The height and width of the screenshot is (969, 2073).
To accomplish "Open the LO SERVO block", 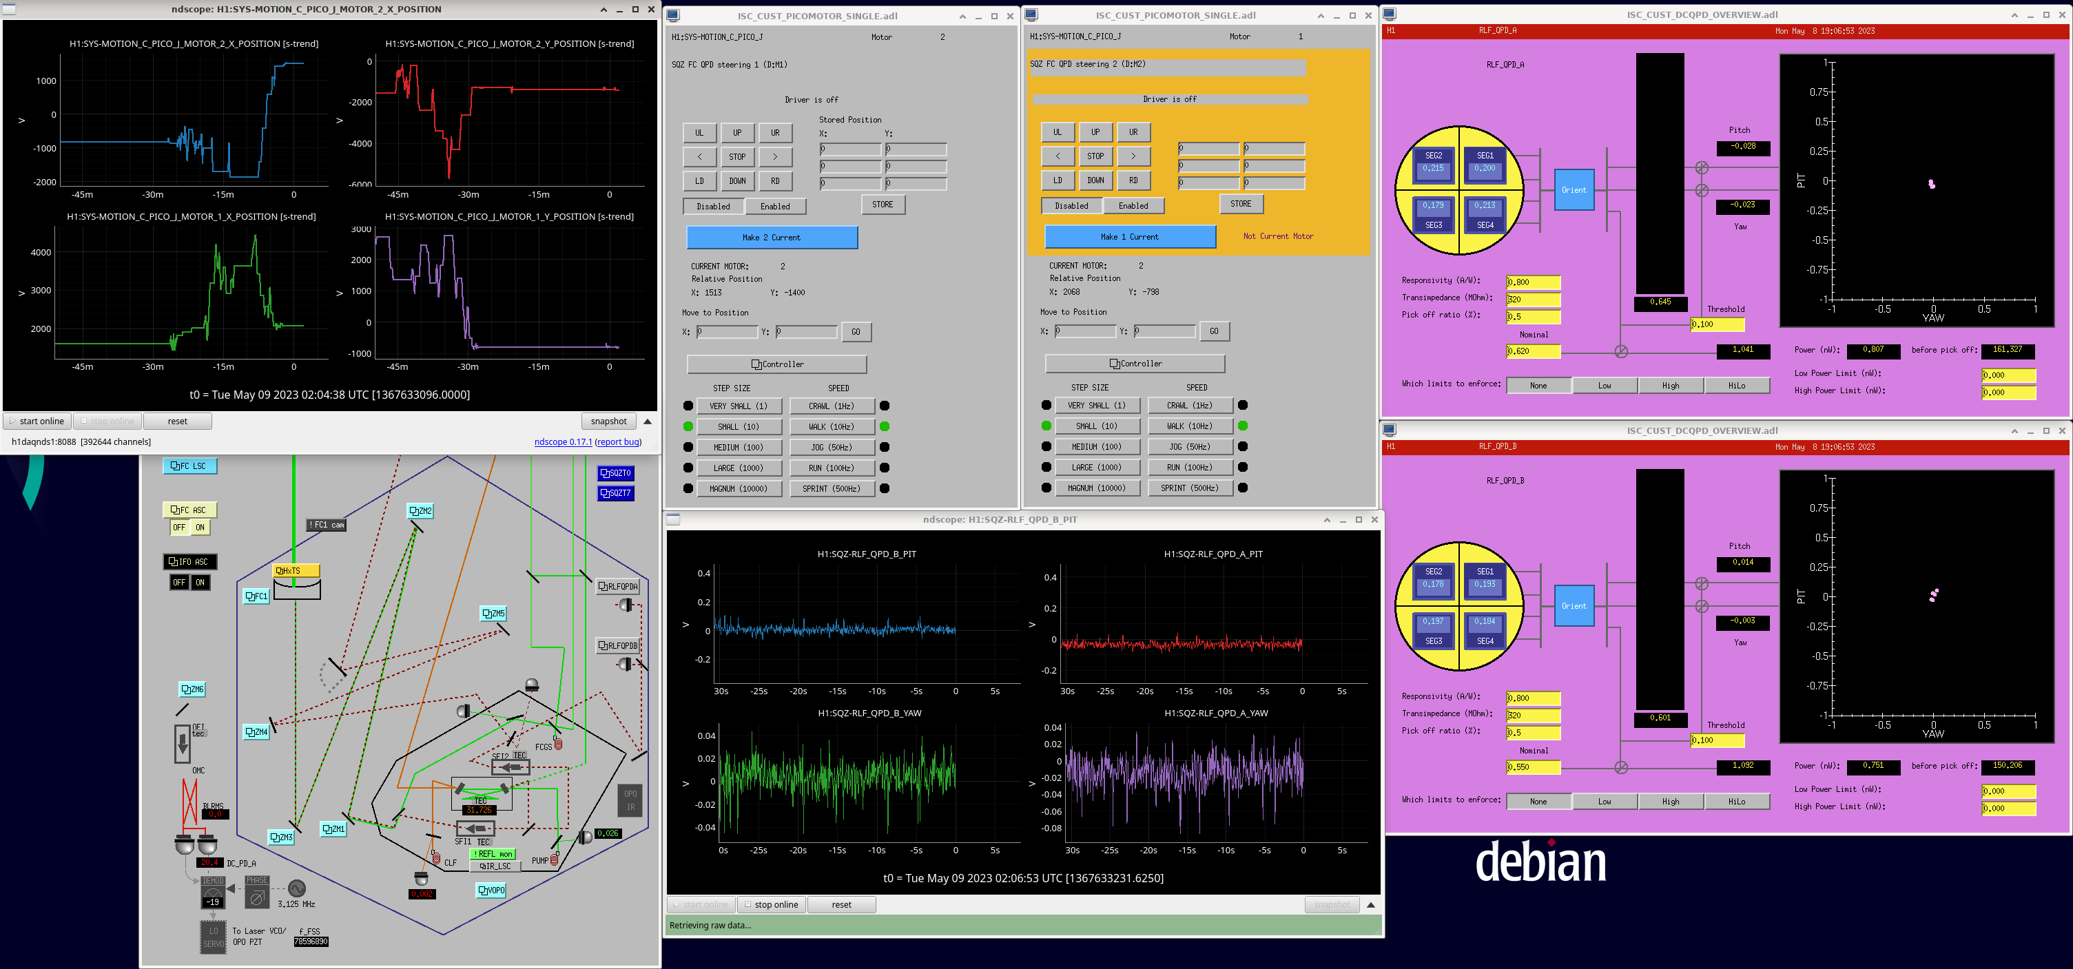I will click(214, 937).
